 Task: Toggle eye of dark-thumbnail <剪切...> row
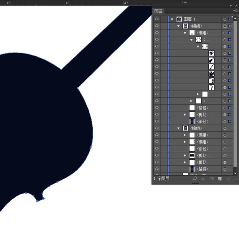[157, 155]
